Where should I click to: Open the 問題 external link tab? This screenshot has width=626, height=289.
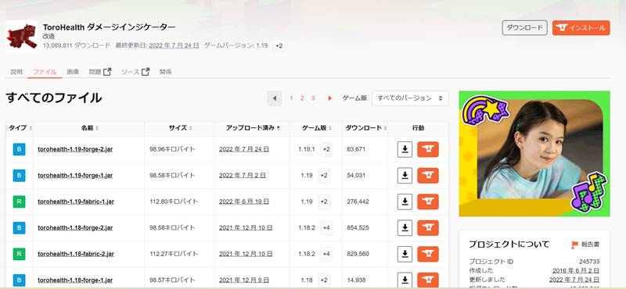pyautogui.click(x=100, y=72)
